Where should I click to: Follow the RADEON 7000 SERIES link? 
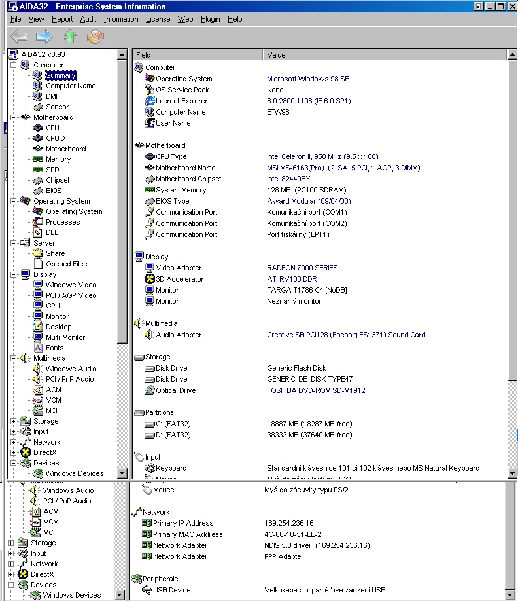tap(302, 268)
